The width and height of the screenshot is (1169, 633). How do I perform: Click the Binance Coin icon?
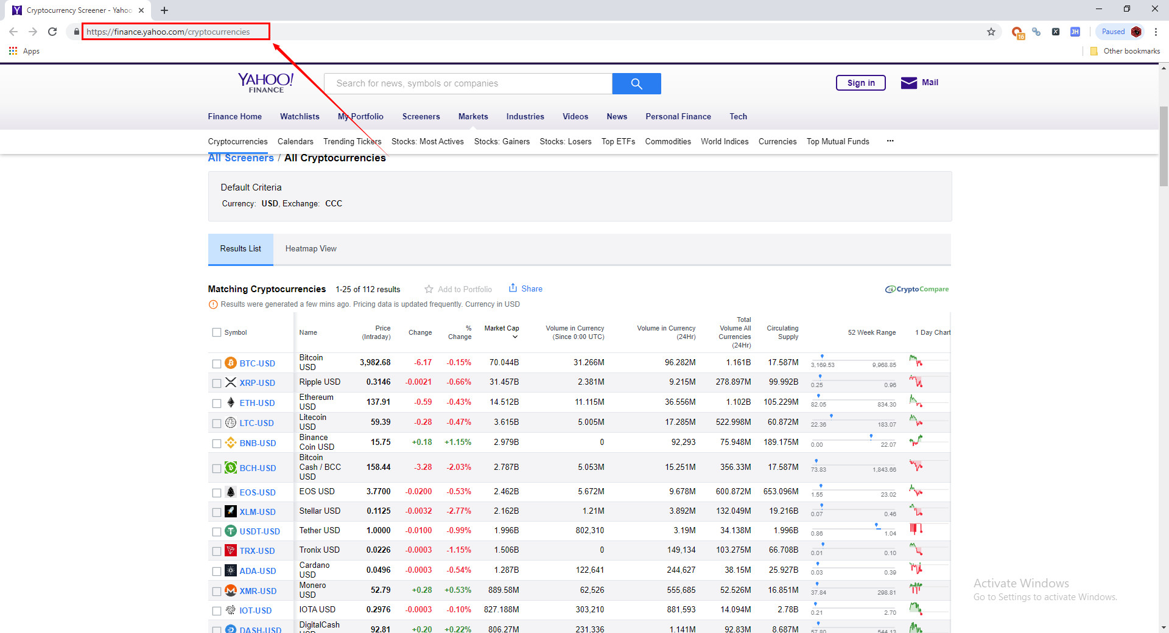231,442
